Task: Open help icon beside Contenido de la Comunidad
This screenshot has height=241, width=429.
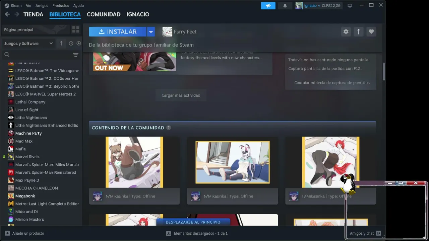Action: tap(169, 128)
